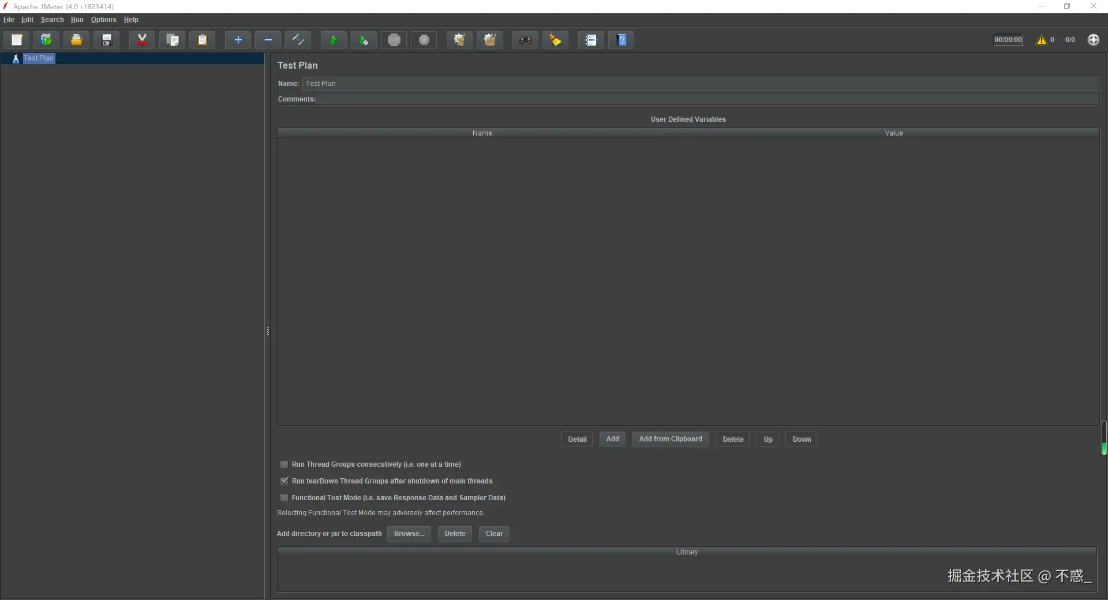The width and height of the screenshot is (1108, 600).
Task: Click the Name column header
Action: pyautogui.click(x=482, y=133)
